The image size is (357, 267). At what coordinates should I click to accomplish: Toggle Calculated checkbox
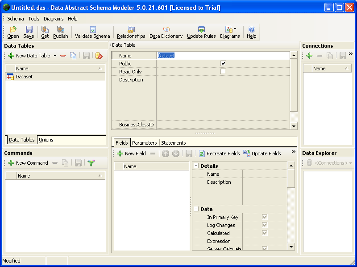pos(265,233)
